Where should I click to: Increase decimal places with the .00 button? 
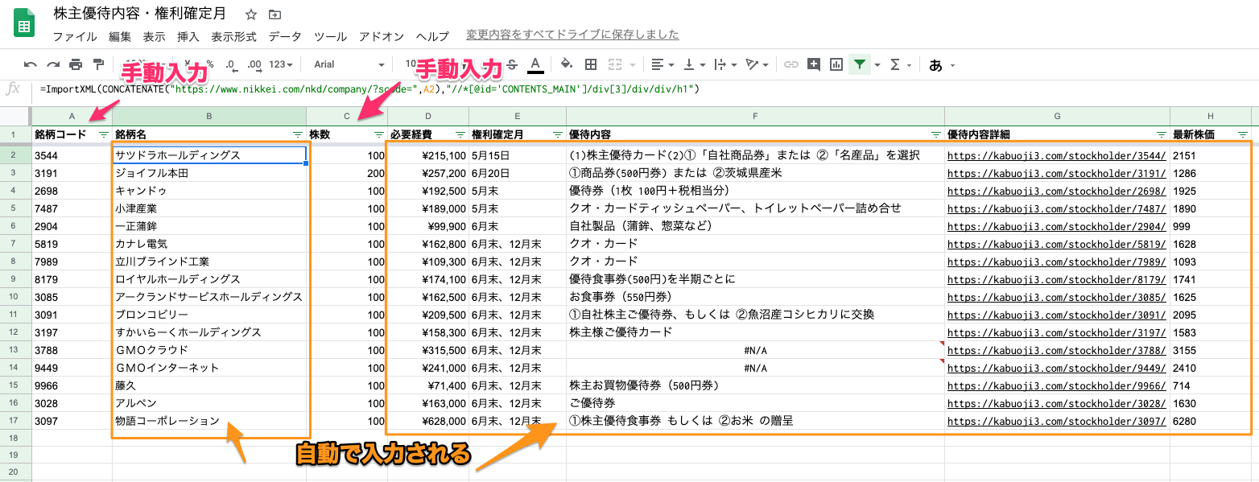coord(254,64)
